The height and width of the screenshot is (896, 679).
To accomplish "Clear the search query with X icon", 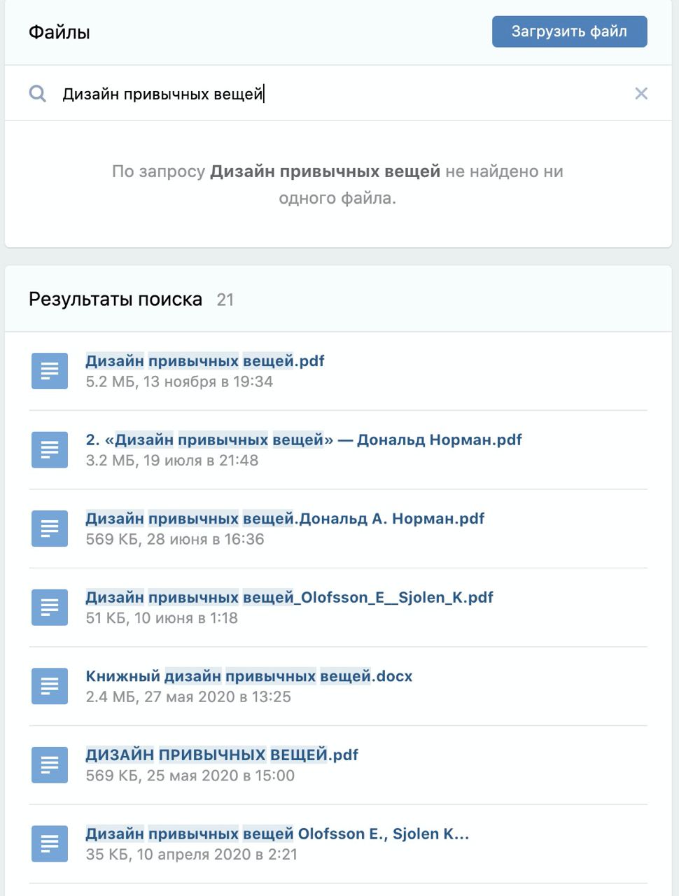I will point(641,93).
